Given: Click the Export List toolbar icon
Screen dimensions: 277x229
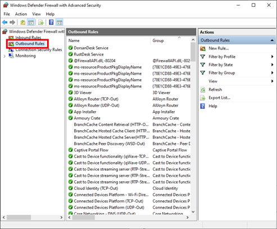Looking at the screenshot, I should coord(41,22).
